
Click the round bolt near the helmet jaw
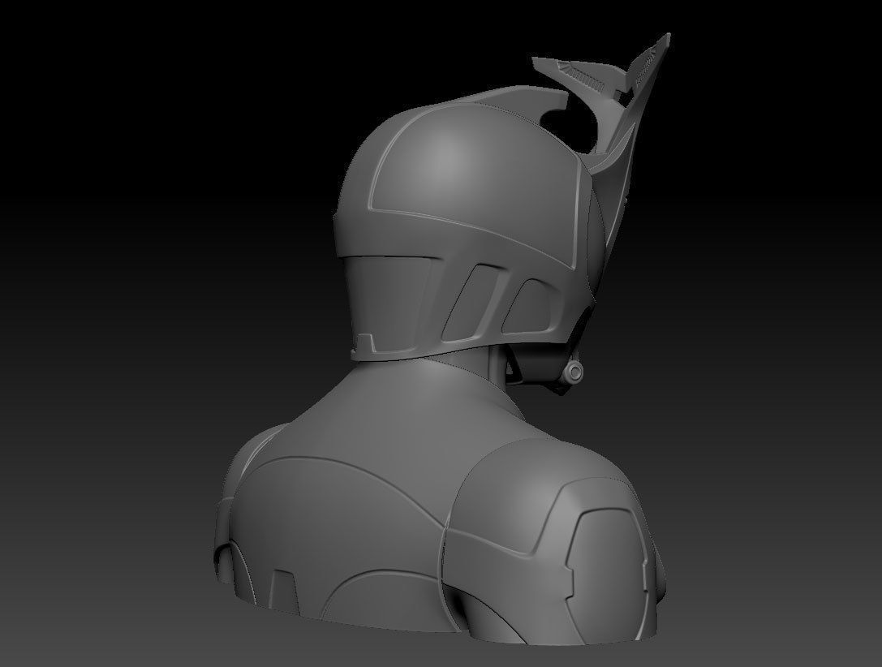click(x=574, y=372)
